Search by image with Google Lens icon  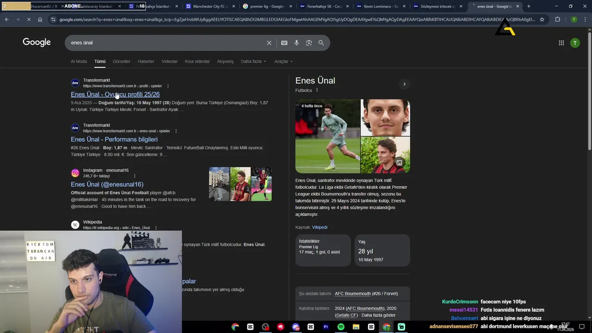coord(309,43)
